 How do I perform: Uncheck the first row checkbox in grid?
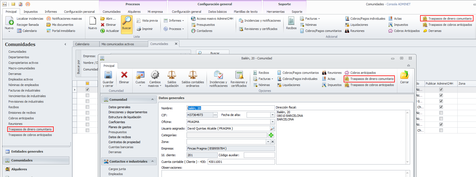click(x=87, y=90)
